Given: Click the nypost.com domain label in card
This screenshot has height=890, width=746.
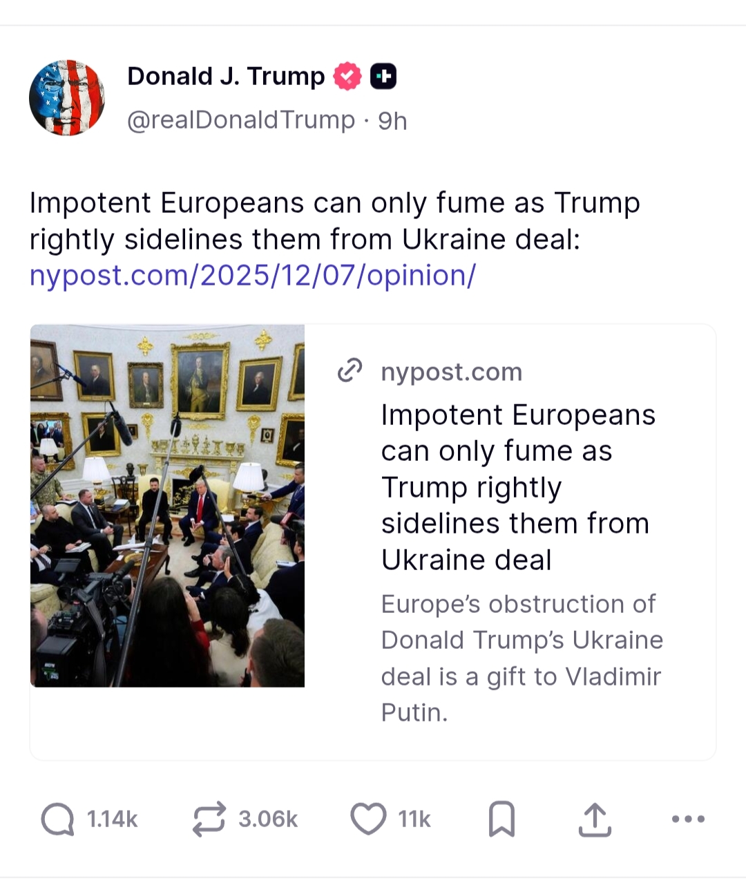Looking at the screenshot, I should [x=452, y=372].
